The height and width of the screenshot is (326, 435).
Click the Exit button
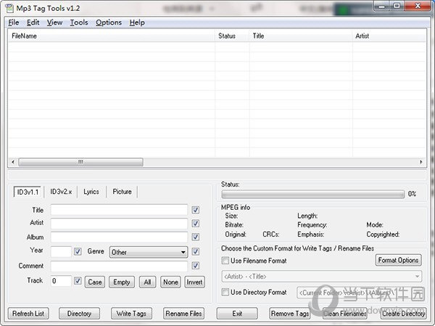[x=237, y=314]
